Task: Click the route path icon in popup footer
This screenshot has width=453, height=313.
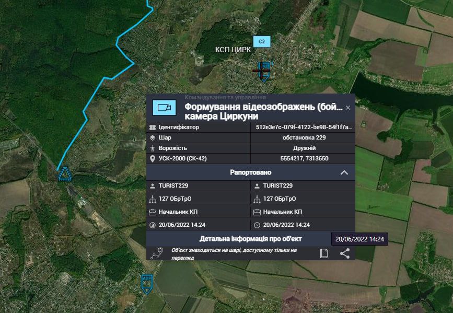Action: click(x=157, y=253)
